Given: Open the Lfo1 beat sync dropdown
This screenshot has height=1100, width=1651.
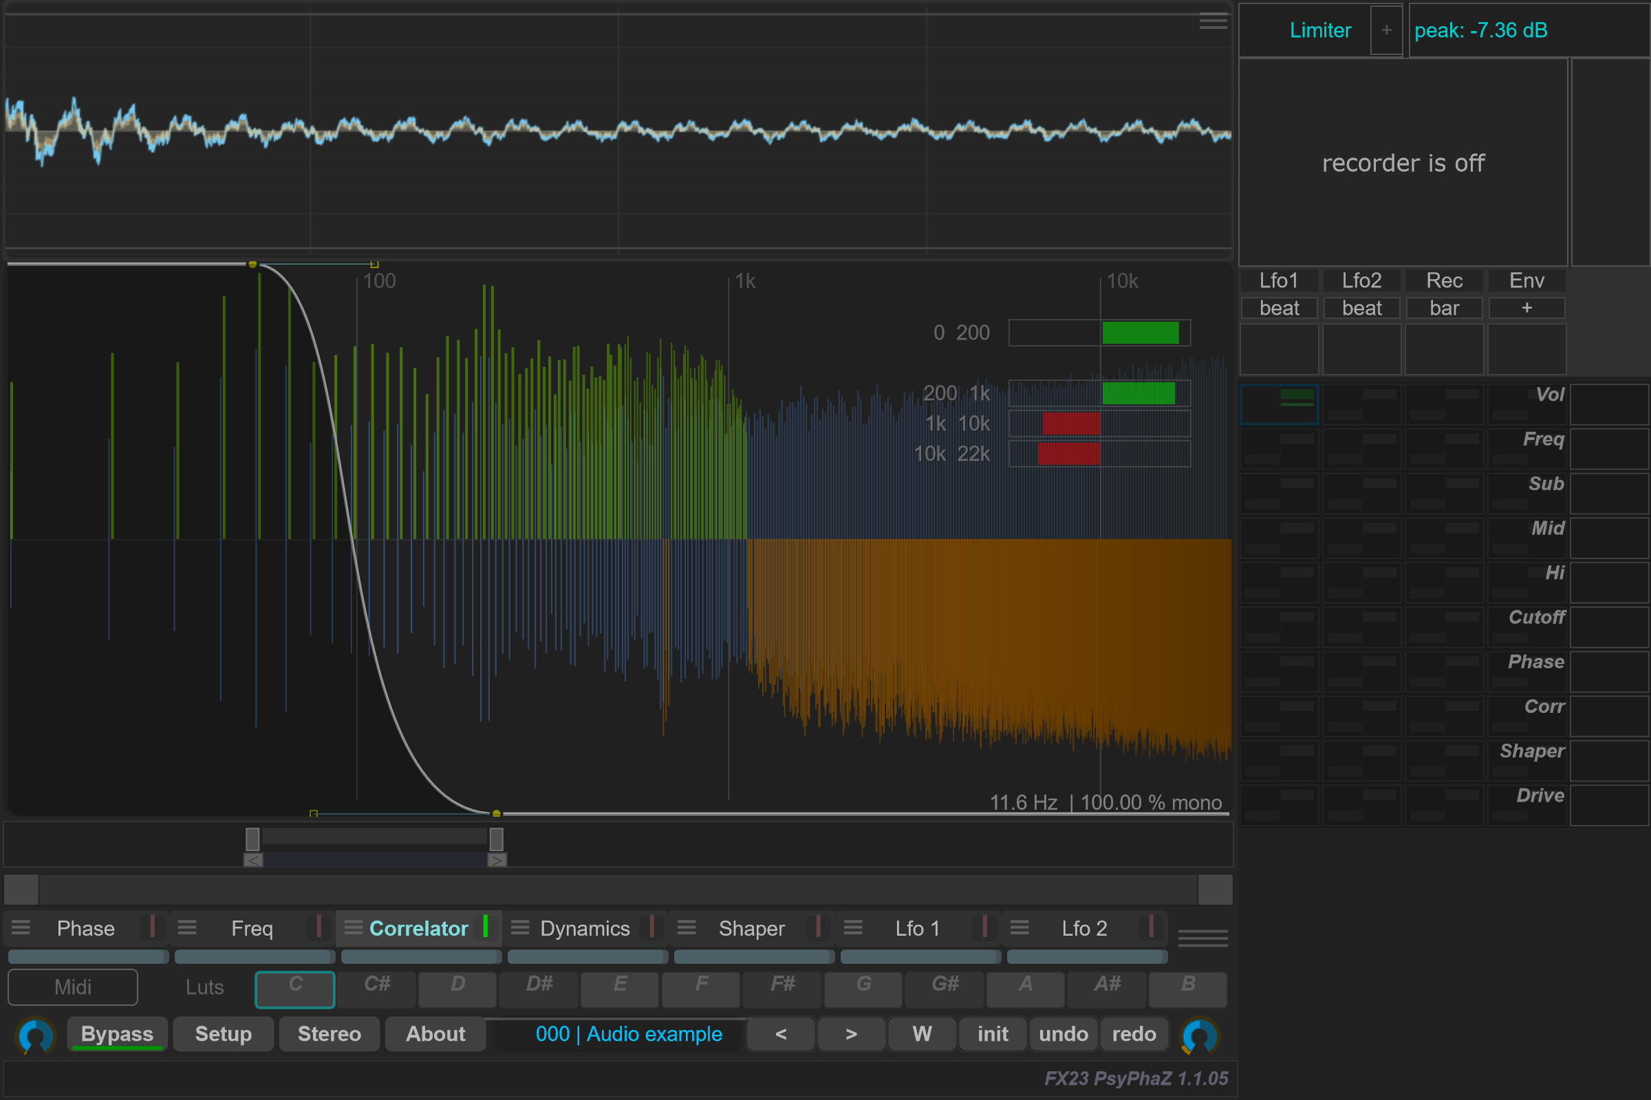Looking at the screenshot, I should (1279, 308).
